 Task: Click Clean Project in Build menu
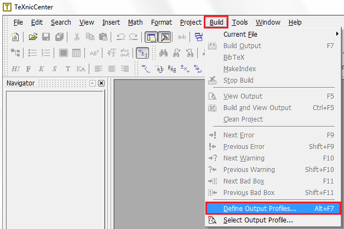point(273,119)
